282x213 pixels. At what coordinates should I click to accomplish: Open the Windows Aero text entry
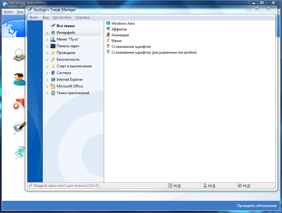point(123,23)
